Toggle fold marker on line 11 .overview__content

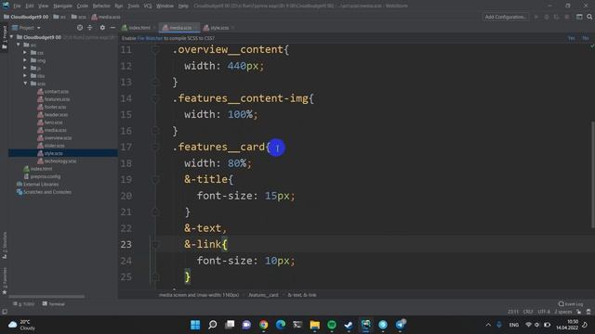coord(155,49)
